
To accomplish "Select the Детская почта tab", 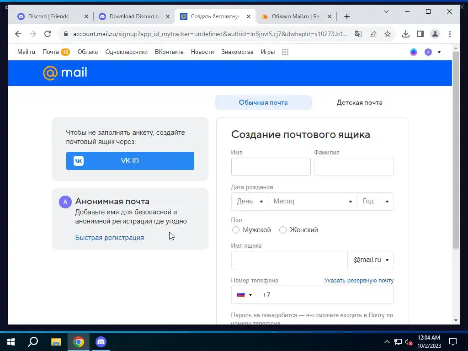I will pos(359,102).
